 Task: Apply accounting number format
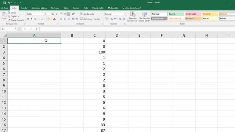pyautogui.click(x=106, y=19)
